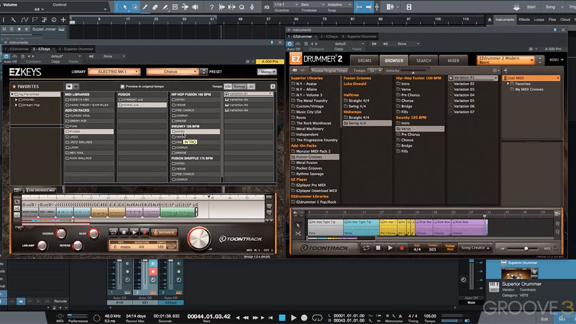Image resolution: width=576 pixels, height=324 pixels.
Task: Select the scissors tool in EZkeys song track
Action: pos(17,209)
